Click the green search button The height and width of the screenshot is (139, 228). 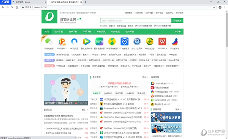tap(177, 21)
